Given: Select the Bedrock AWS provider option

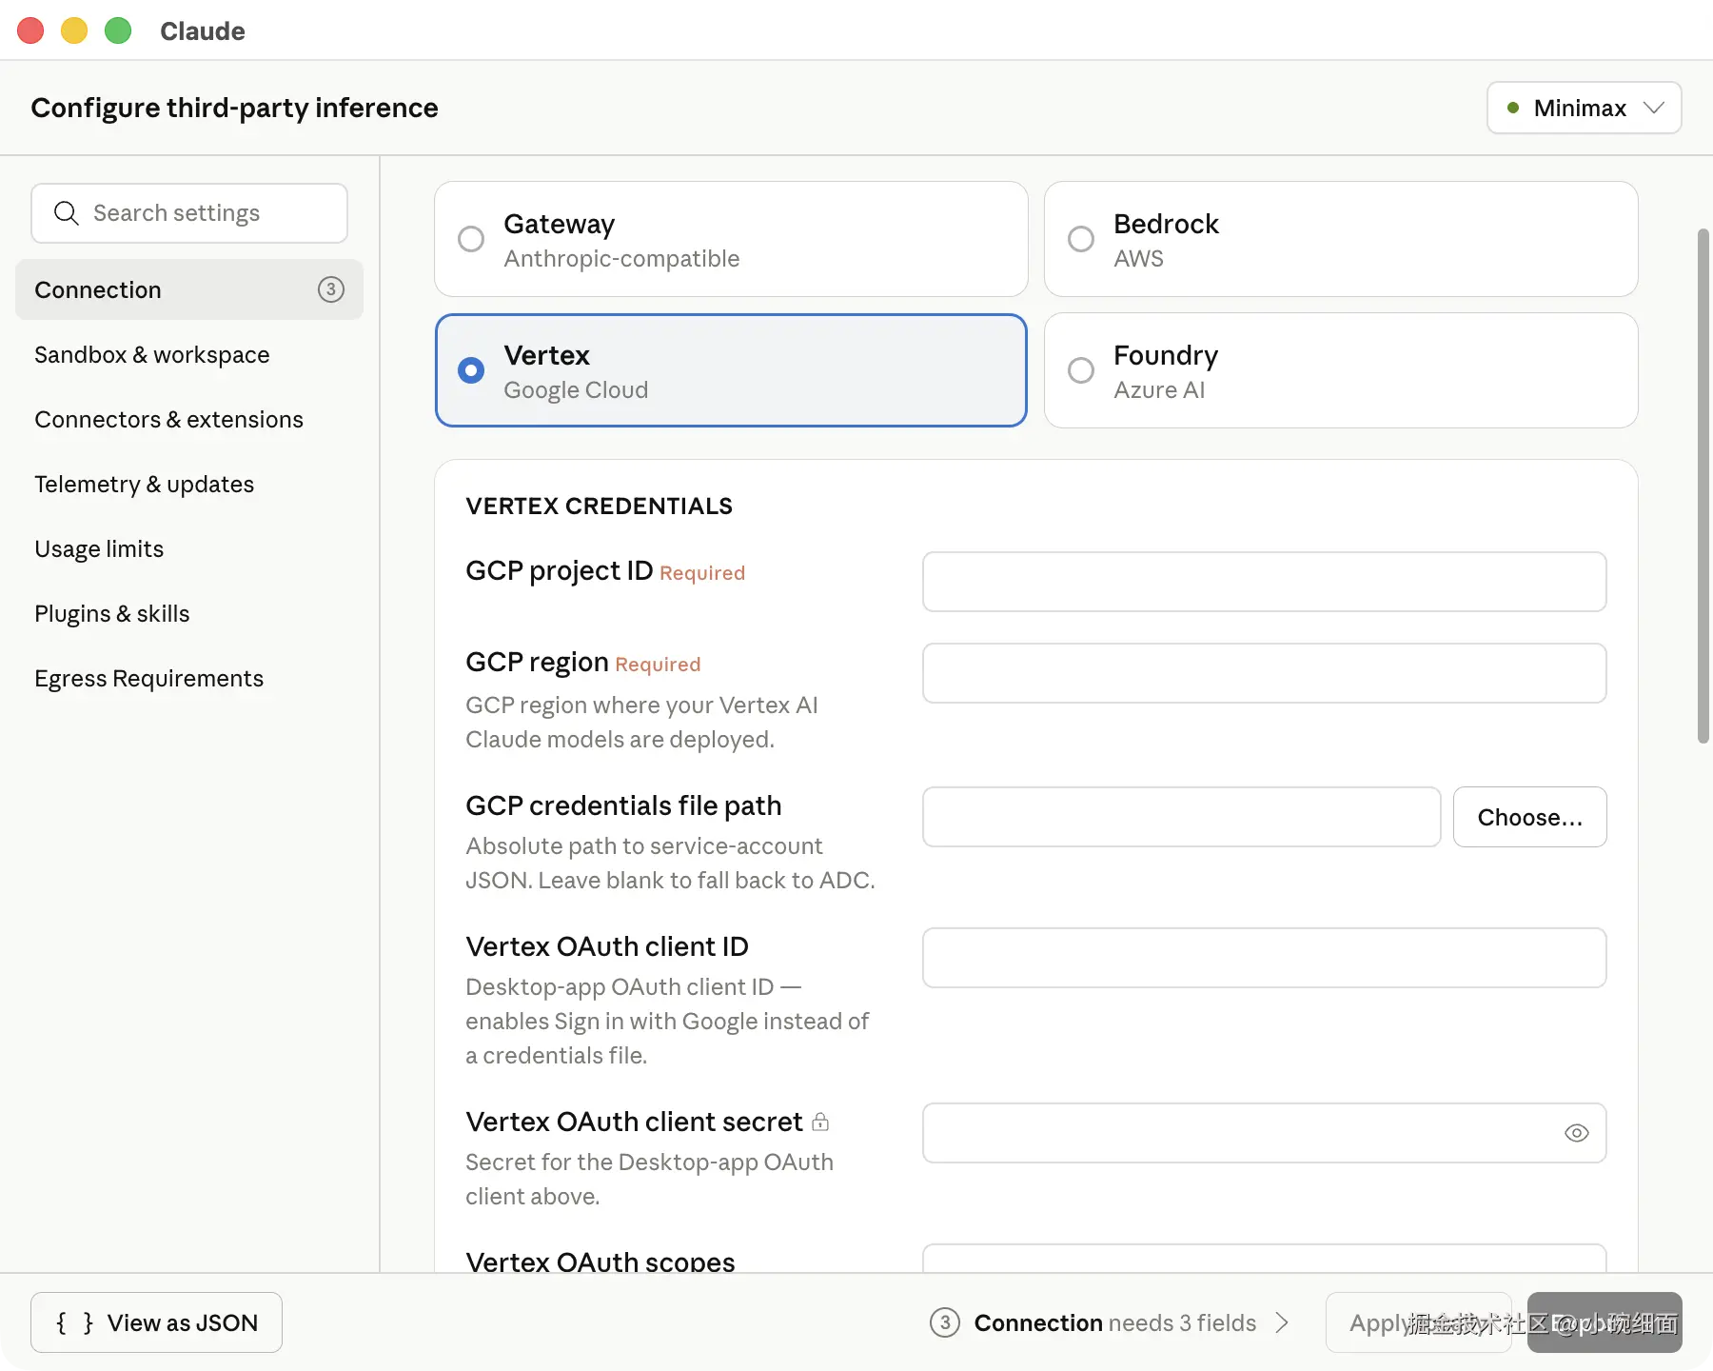Looking at the screenshot, I should 1081,239.
